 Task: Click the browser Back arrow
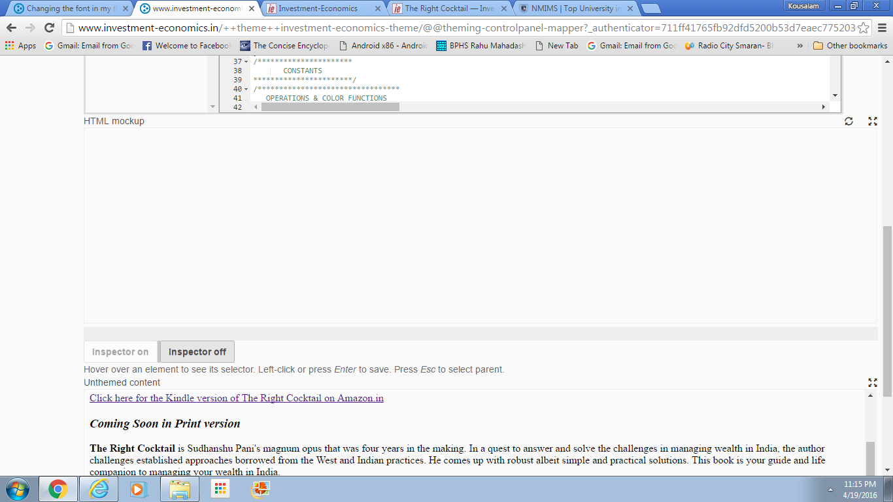(x=11, y=27)
